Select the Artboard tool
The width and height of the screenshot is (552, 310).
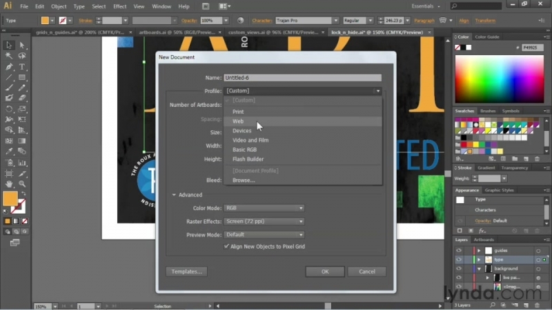tap(9, 174)
